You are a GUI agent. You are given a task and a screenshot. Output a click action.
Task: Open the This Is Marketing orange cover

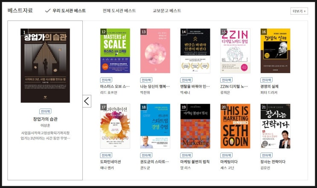pos(235,126)
